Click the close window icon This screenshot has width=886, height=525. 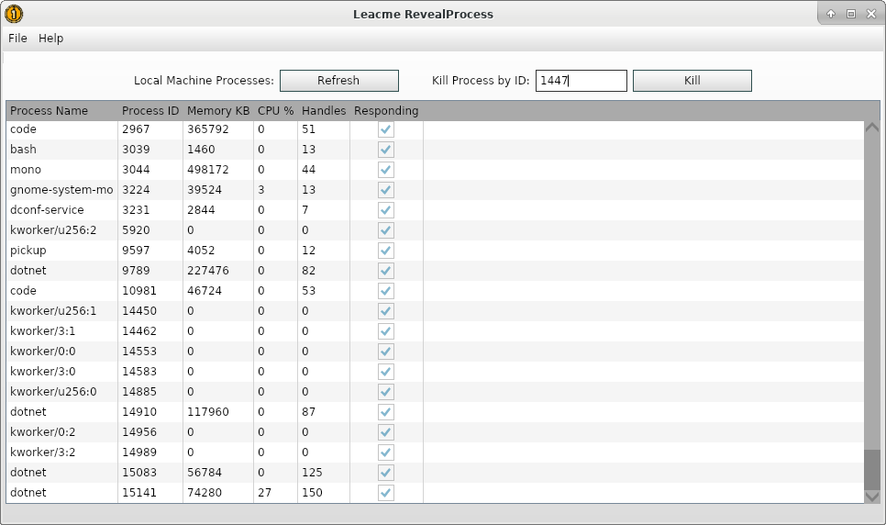click(x=869, y=14)
